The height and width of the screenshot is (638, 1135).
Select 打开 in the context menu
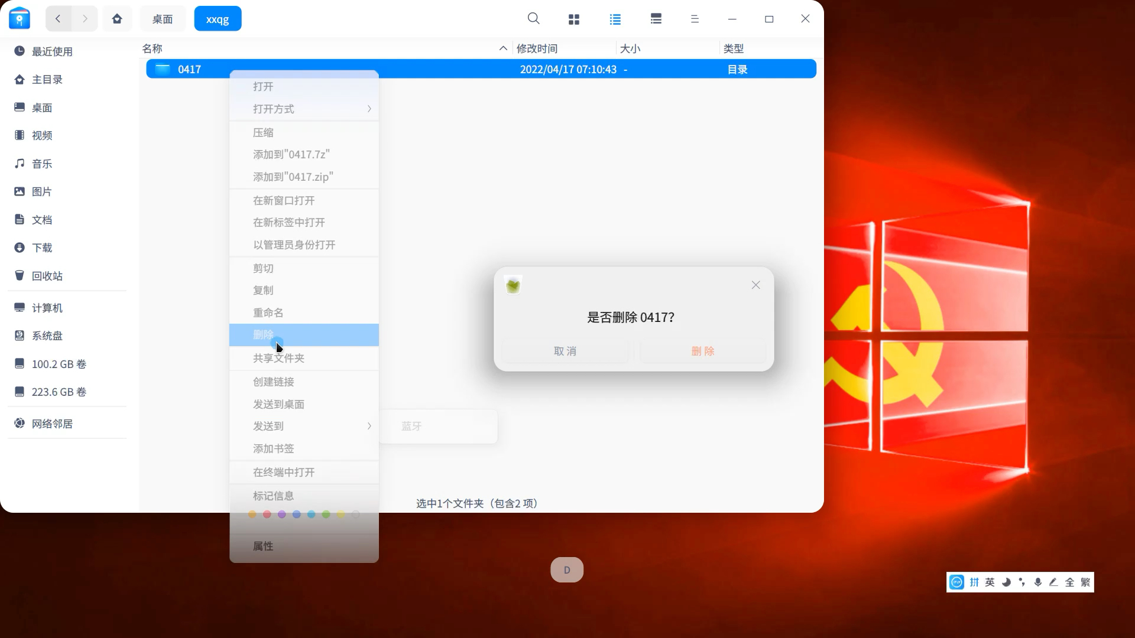304,86
